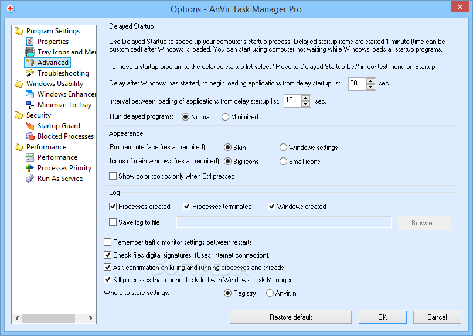Click the Browse... button
The height and width of the screenshot is (336, 473).
[x=424, y=223]
